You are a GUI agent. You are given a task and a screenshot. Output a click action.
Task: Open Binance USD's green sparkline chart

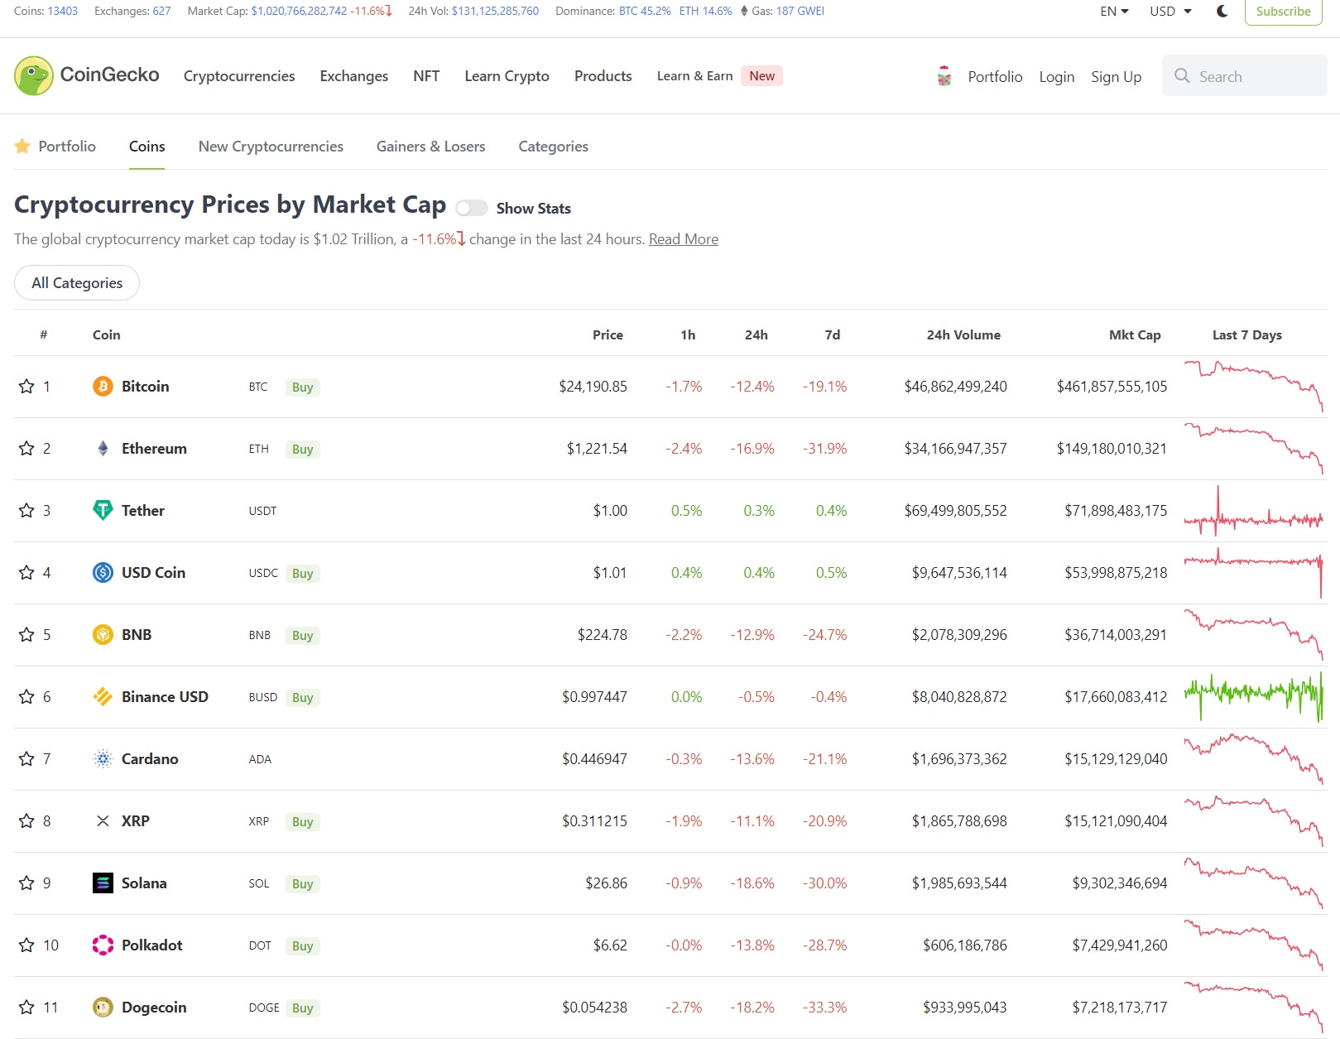click(1253, 697)
